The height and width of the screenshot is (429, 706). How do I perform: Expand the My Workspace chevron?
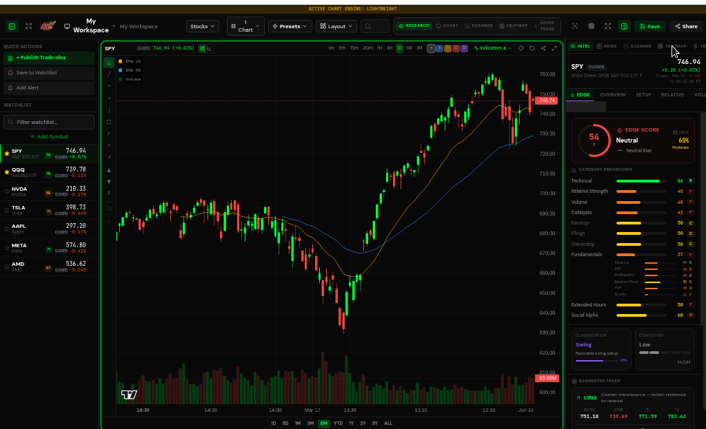click(x=114, y=26)
